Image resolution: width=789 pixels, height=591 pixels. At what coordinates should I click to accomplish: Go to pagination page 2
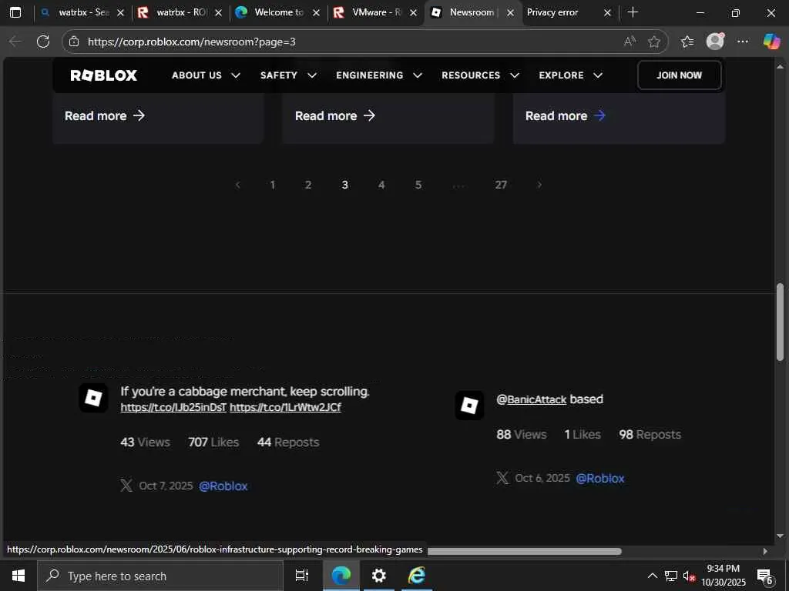(x=308, y=185)
